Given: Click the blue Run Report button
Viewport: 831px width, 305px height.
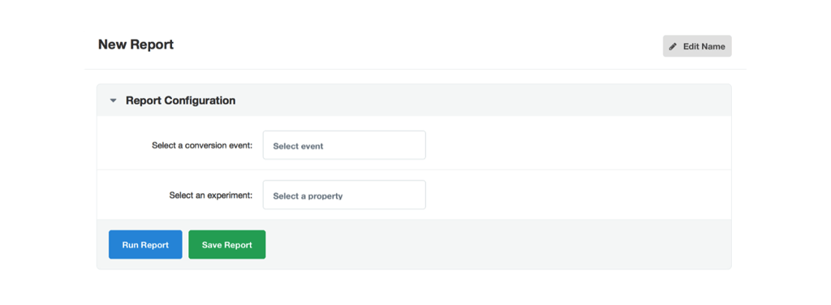Looking at the screenshot, I should (x=145, y=245).
